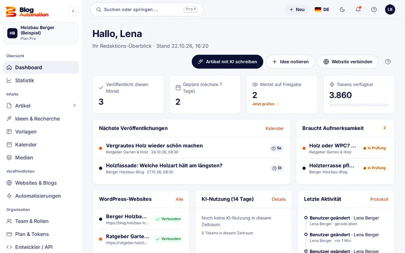Open Vorlagen in sidebar
This screenshot has height=253, width=405.
[x=41, y=132]
